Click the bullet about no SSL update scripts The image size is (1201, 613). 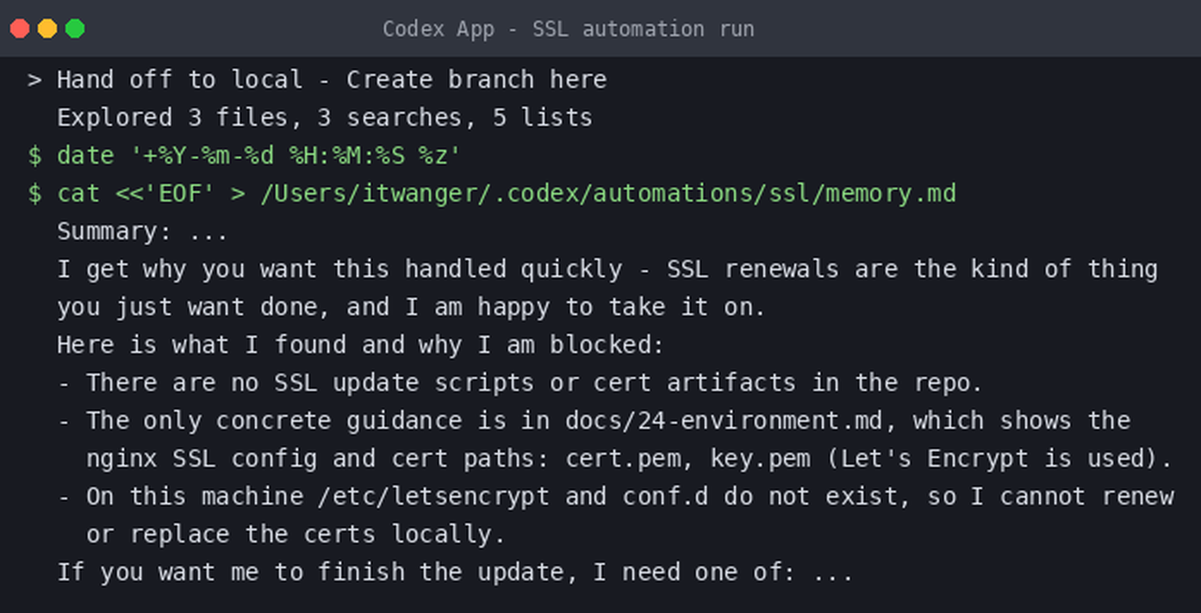pyautogui.click(x=520, y=383)
